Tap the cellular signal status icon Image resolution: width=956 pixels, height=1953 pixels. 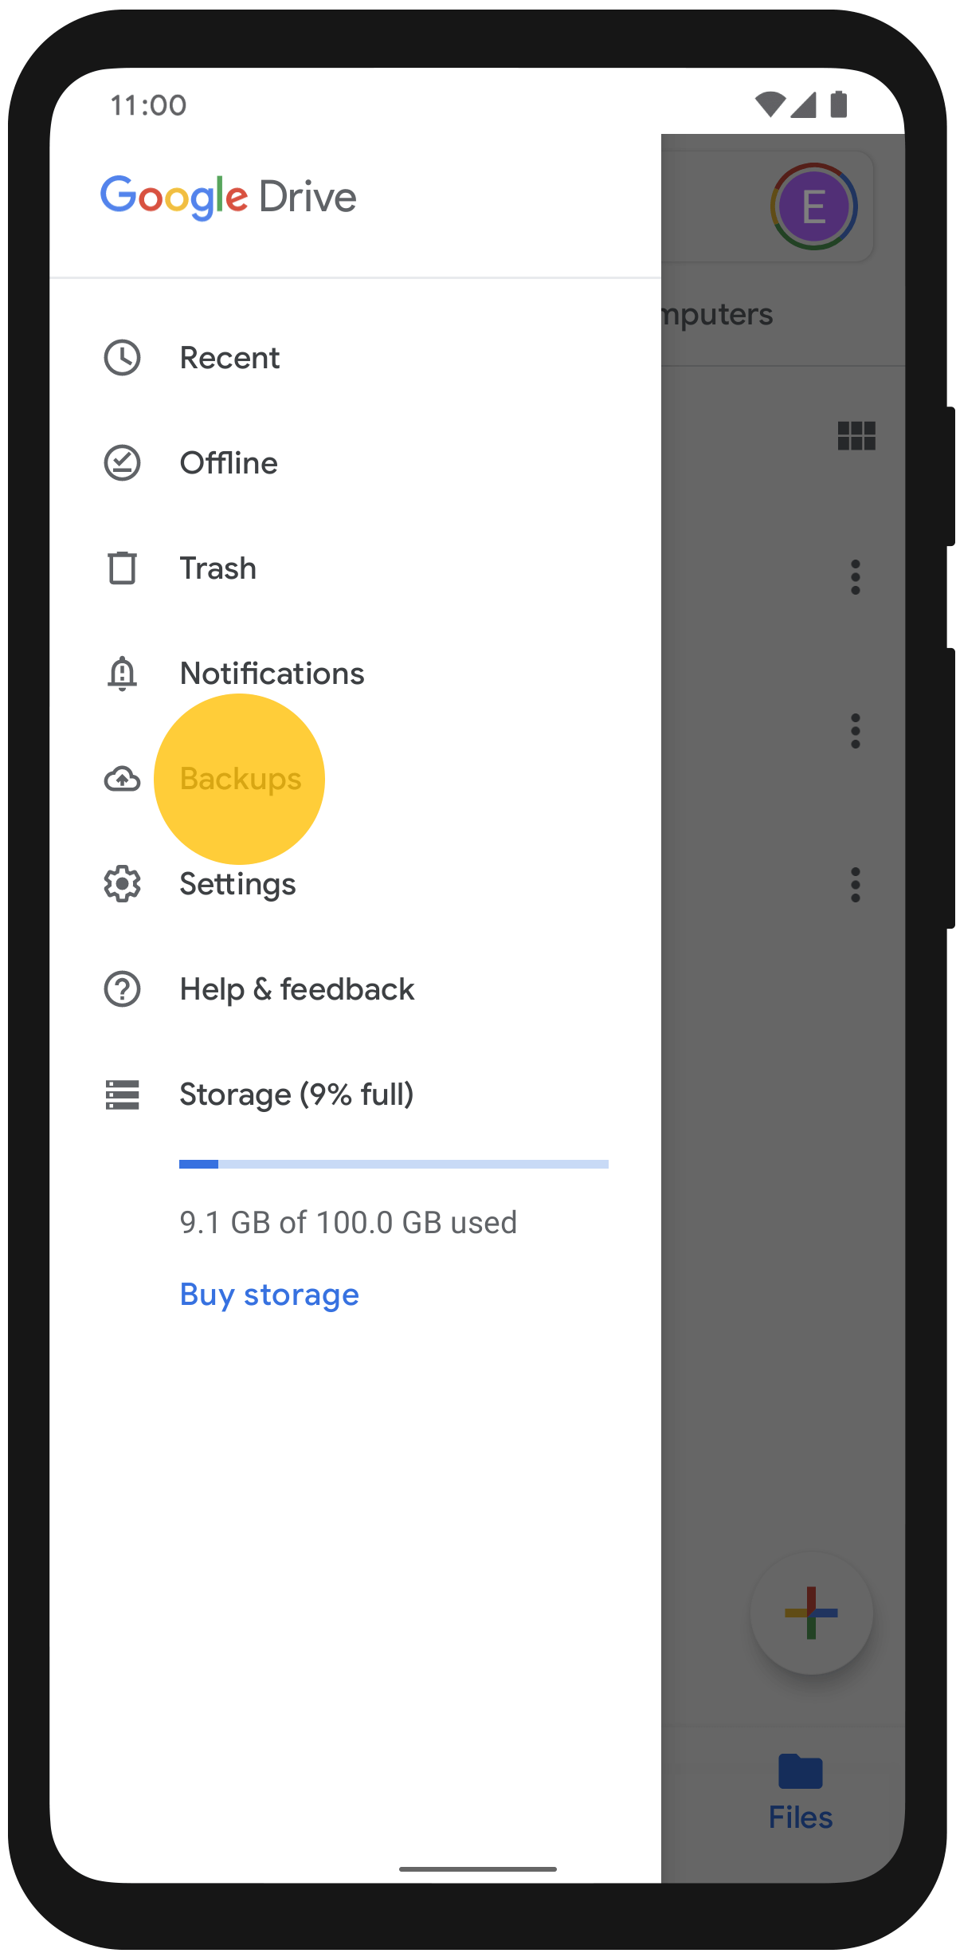[803, 104]
